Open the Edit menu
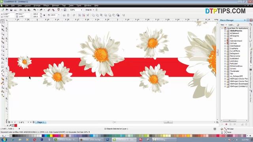Image resolution: width=253 pixels, height=142 pixels. 13,6
